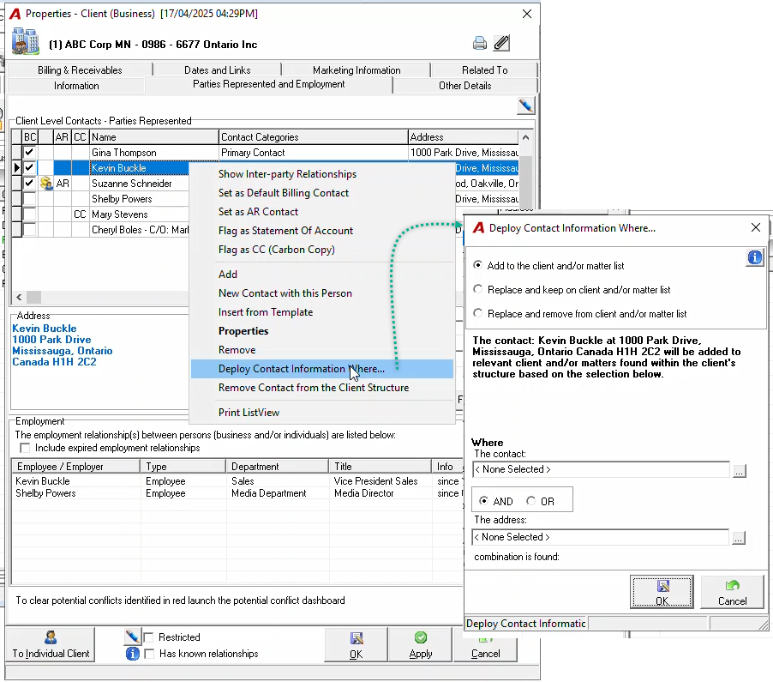773x682 pixels.
Task: Click the info icon beside Has known relationships
Action: pyautogui.click(x=132, y=654)
